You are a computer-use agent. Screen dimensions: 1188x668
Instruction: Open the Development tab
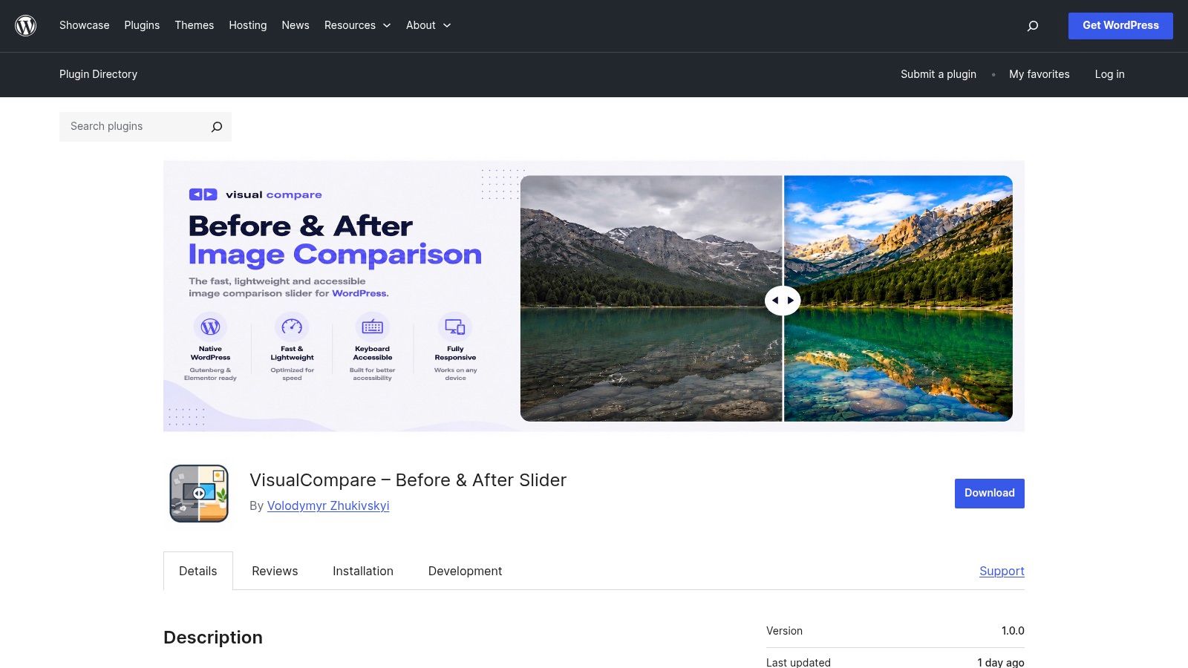466,571
